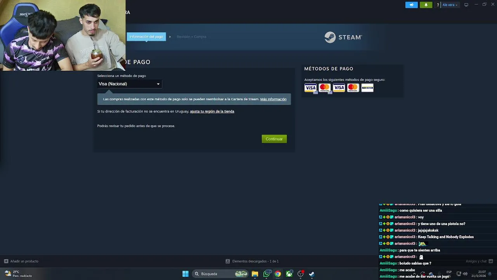Open File Explorer from the taskbar
Viewport: 497px width, 280px height.
pos(255,274)
